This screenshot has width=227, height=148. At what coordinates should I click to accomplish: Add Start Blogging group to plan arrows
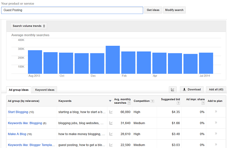pos(216,111)
